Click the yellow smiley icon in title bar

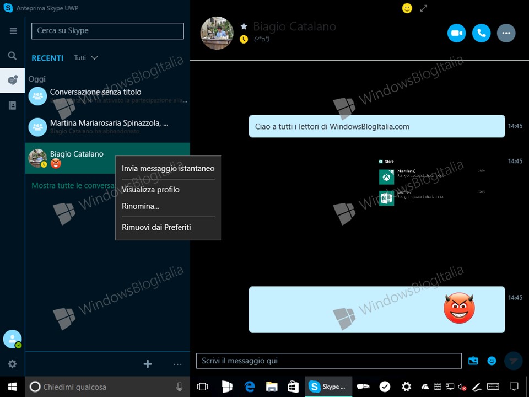pos(407,8)
